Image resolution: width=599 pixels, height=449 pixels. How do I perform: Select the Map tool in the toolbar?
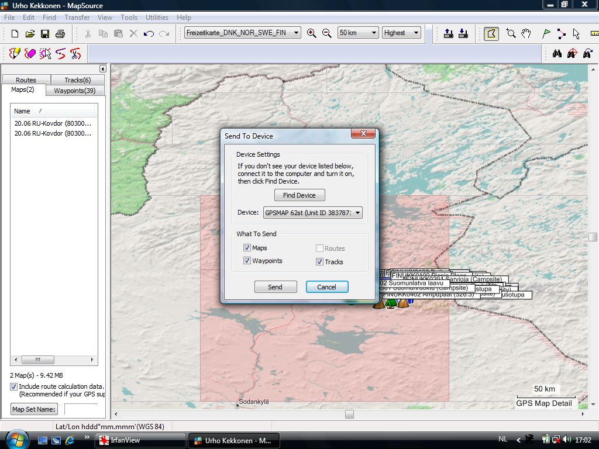[x=491, y=33]
